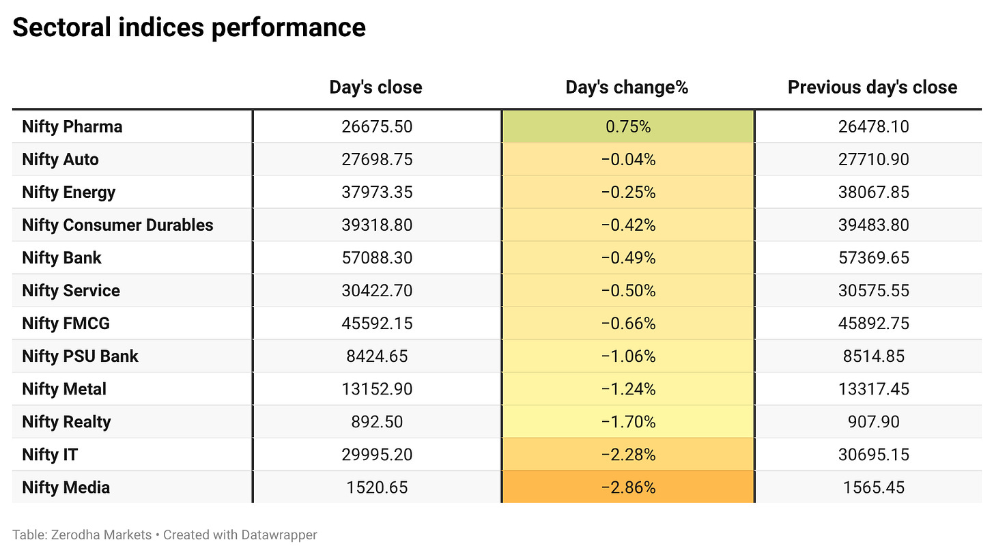Click the Day's close column header

[x=375, y=87]
